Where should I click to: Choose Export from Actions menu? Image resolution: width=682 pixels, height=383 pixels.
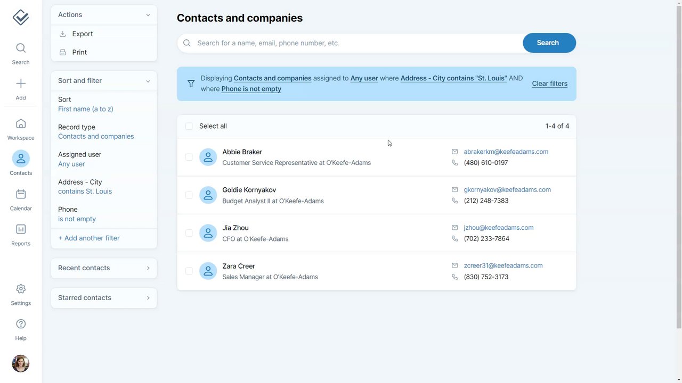(83, 34)
